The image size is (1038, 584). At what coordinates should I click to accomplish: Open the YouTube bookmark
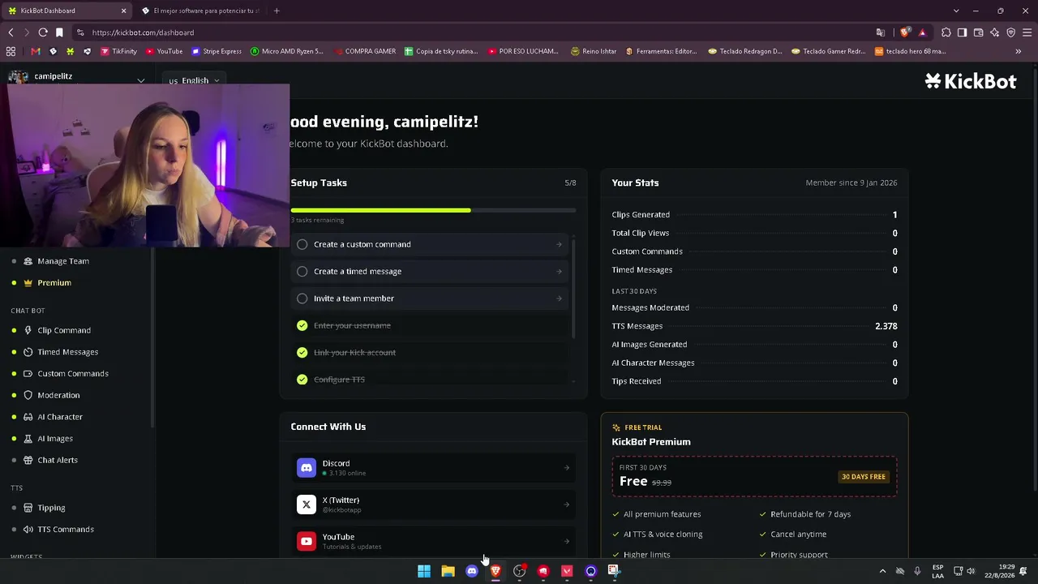[x=165, y=51]
